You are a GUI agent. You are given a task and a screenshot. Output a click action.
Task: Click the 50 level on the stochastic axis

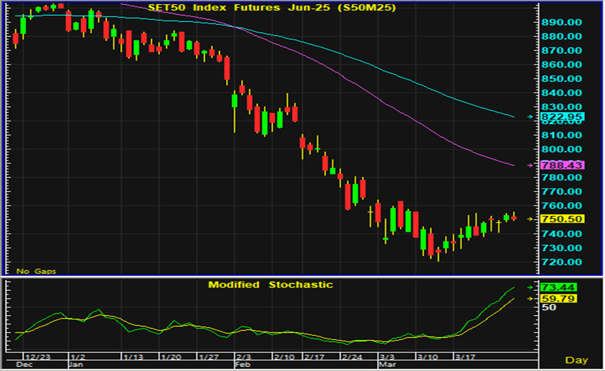(549, 308)
